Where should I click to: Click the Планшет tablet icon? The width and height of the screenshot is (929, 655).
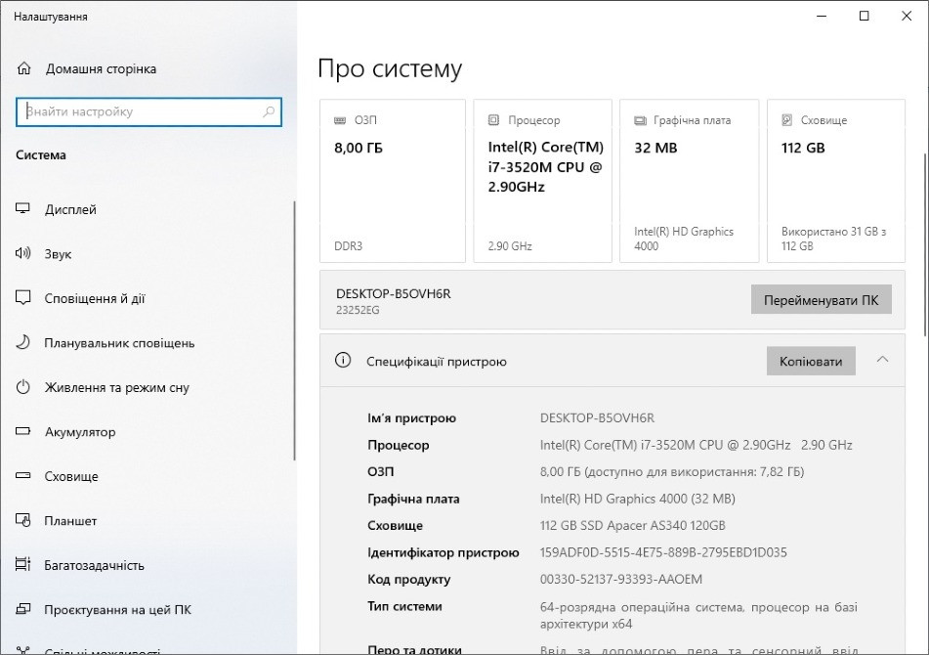22,520
